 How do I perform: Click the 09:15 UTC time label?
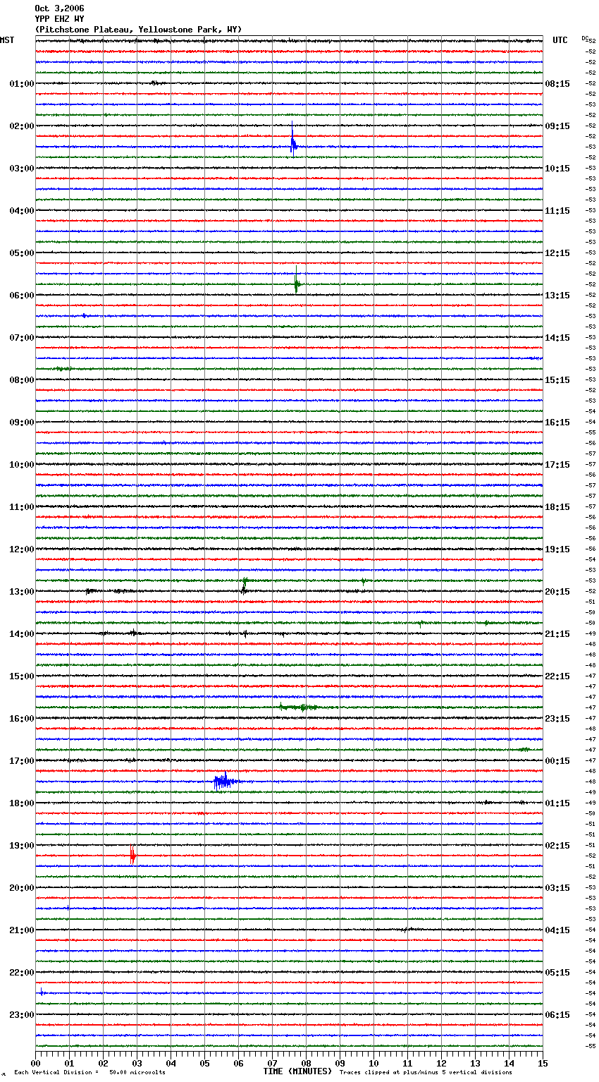pos(557,126)
